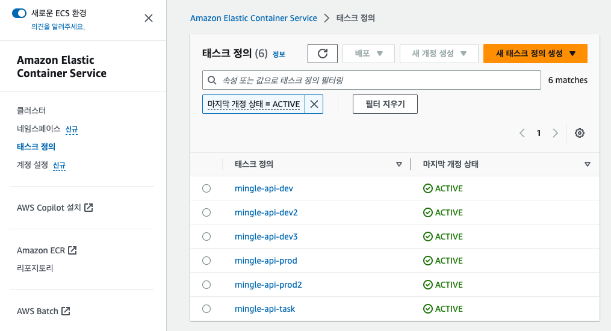Click the 필터 지우기 button
Image resolution: width=611 pixels, height=331 pixels.
pos(385,104)
